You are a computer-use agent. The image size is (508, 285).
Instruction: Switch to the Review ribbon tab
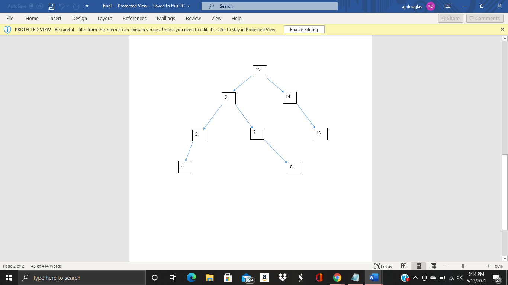tap(193, 18)
